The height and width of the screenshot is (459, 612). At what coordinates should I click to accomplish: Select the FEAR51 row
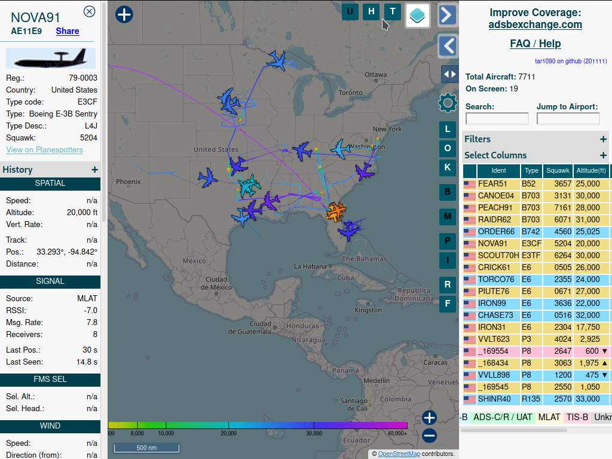point(537,184)
